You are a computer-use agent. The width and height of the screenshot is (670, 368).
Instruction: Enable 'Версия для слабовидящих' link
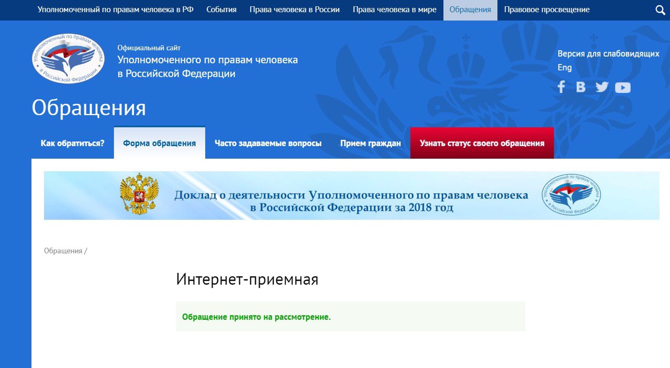608,53
